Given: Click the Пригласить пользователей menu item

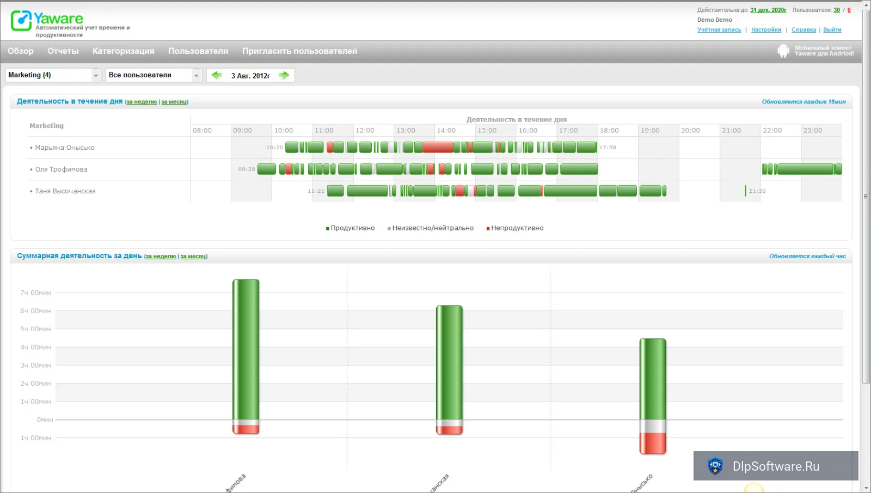Looking at the screenshot, I should (x=300, y=51).
